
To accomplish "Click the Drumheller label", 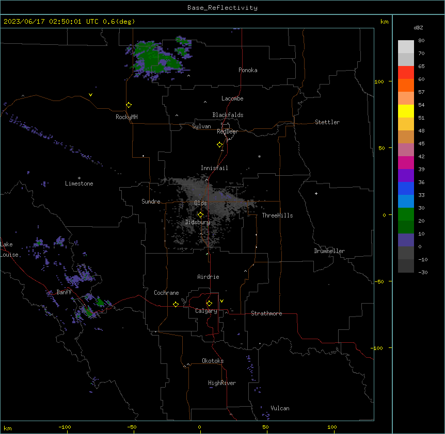I will click(x=329, y=251).
